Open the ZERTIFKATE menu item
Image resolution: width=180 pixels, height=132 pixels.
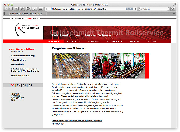[x=94, y=41]
